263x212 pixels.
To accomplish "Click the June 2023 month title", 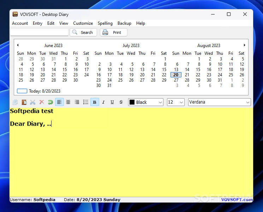I will point(53,46).
